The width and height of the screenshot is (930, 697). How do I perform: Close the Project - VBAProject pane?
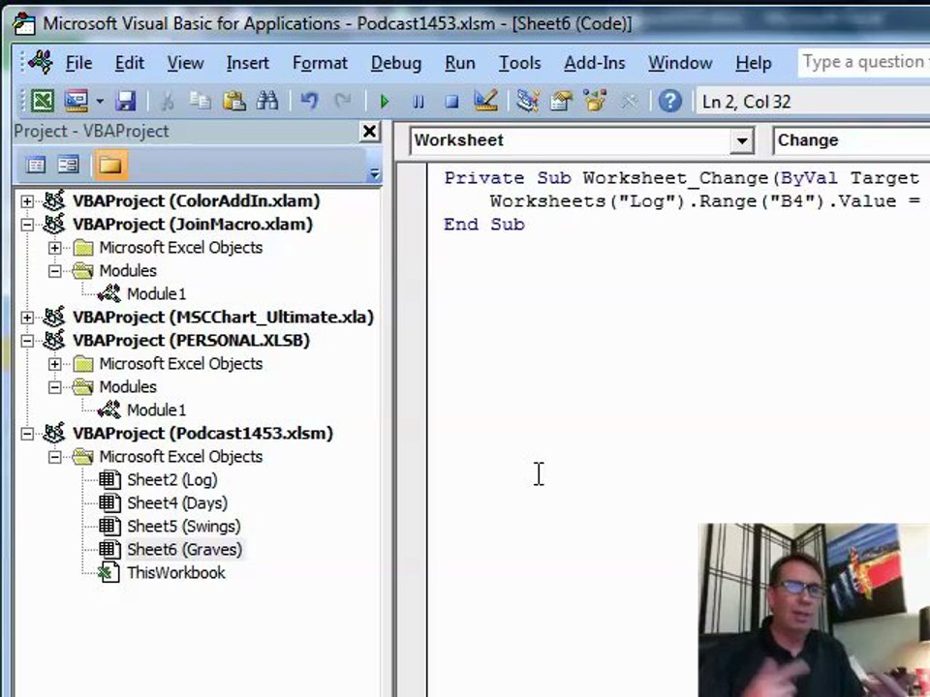pyautogui.click(x=369, y=132)
